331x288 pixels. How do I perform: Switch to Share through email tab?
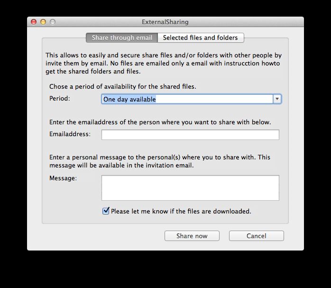coord(122,37)
